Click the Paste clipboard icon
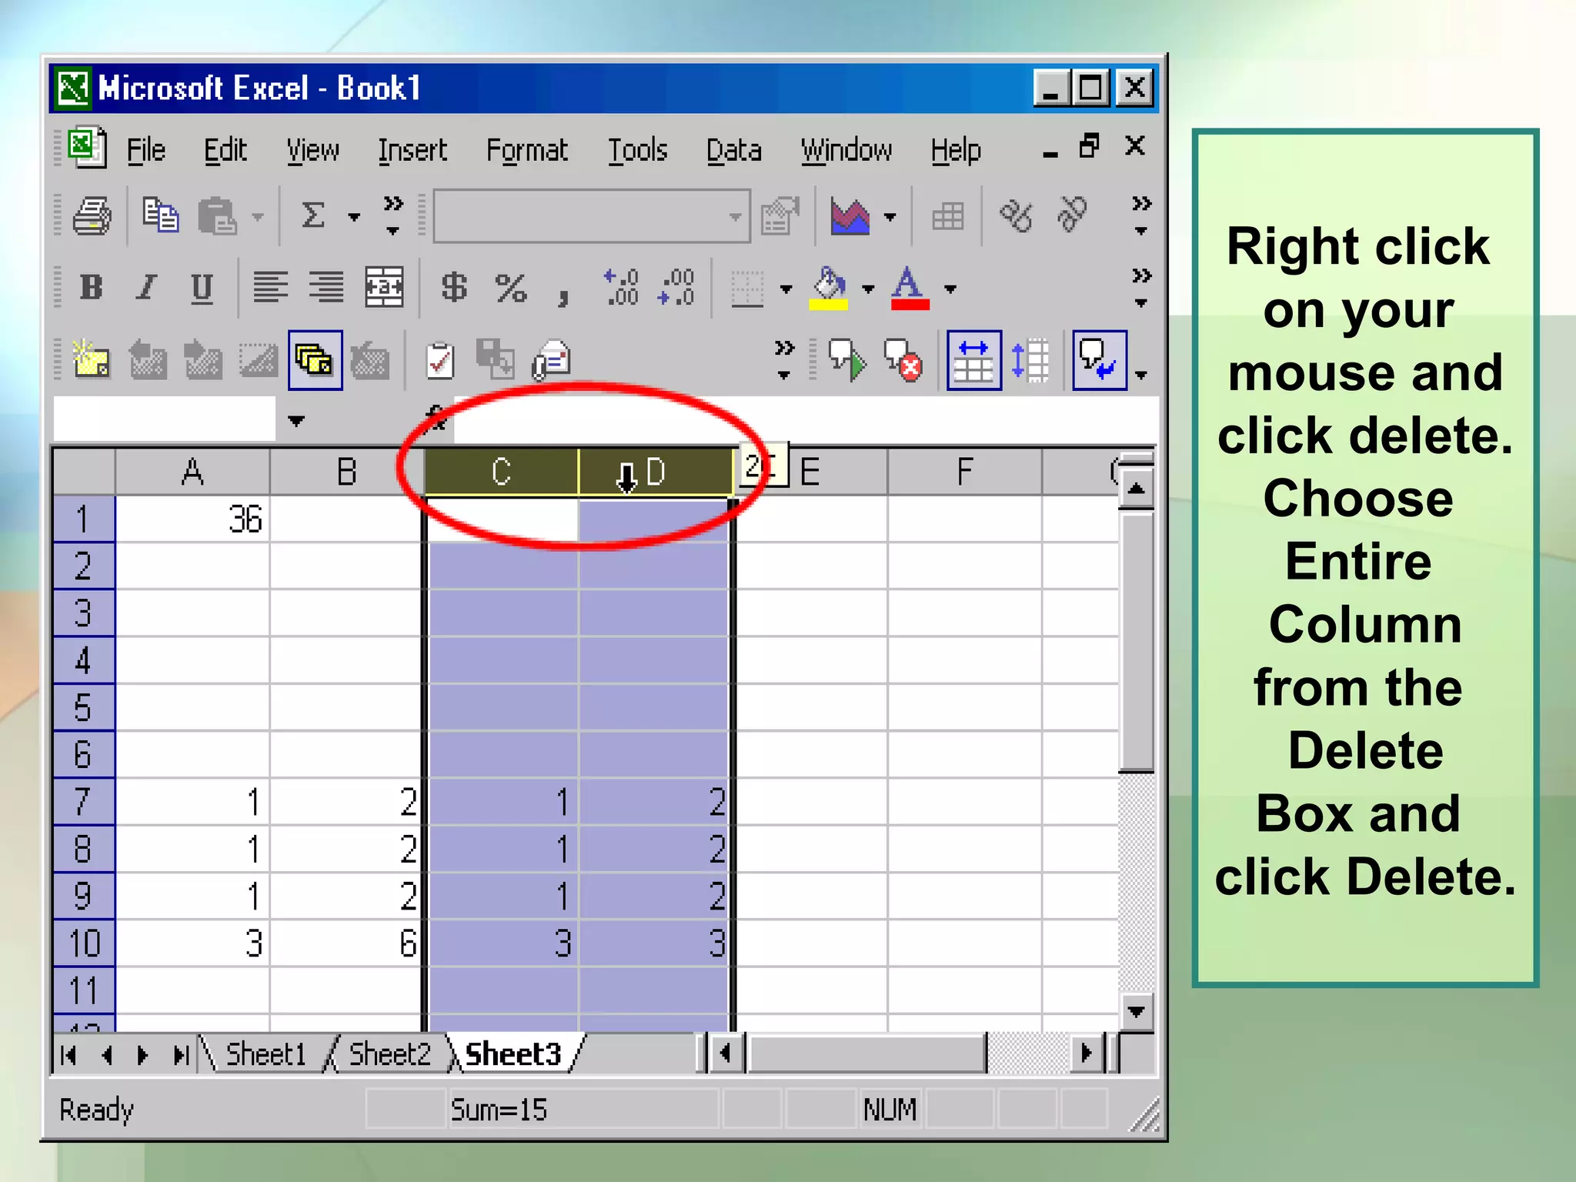Image resolution: width=1576 pixels, height=1182 pixels. [217, 216]
